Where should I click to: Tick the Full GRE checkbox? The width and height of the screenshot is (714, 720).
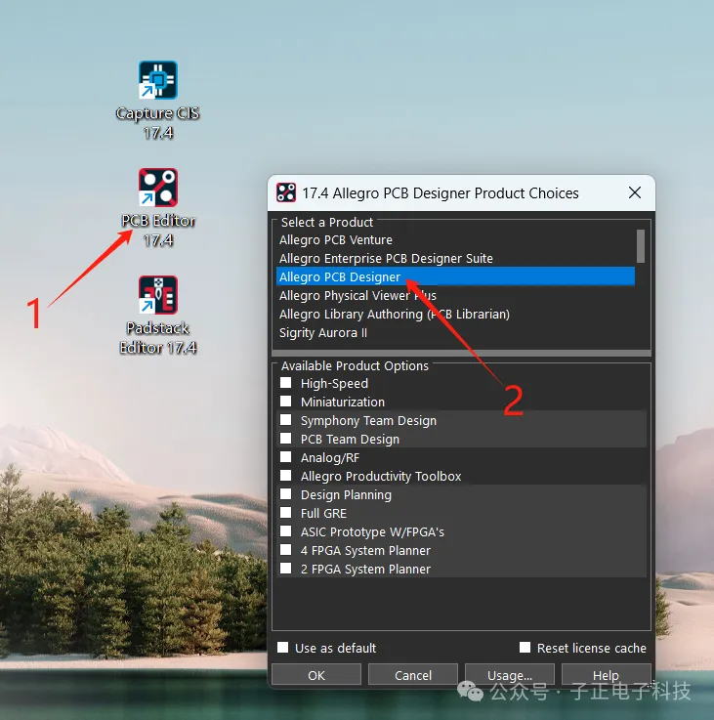click(x=285, y=513)
